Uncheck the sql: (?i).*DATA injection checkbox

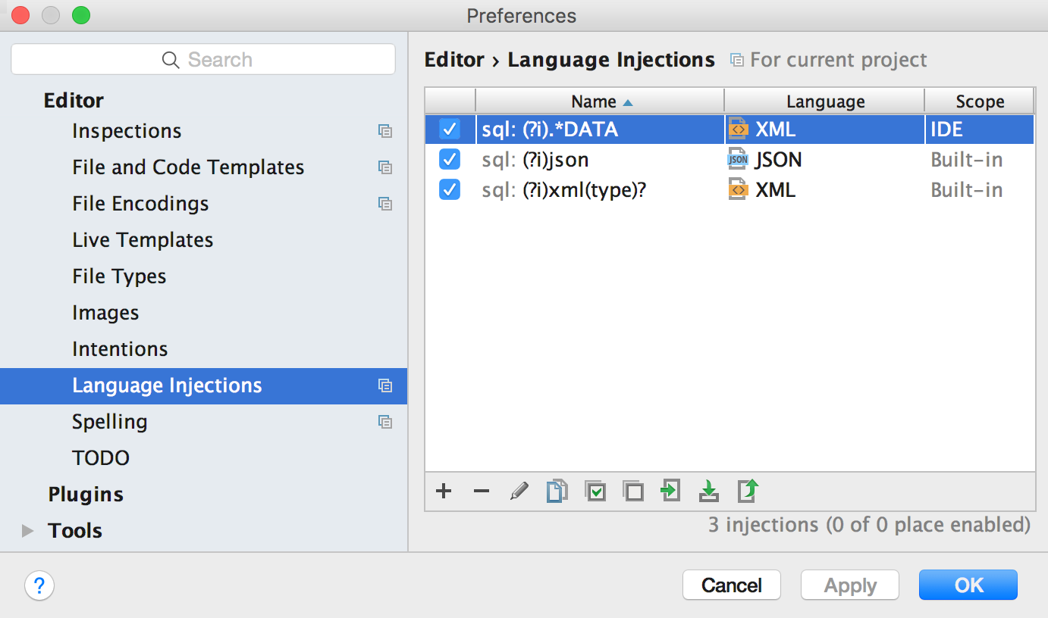(450, 130)
